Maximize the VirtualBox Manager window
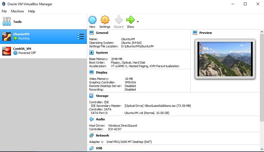The width and height of the screenshot is (264, 152). click(x=245, y=4)
